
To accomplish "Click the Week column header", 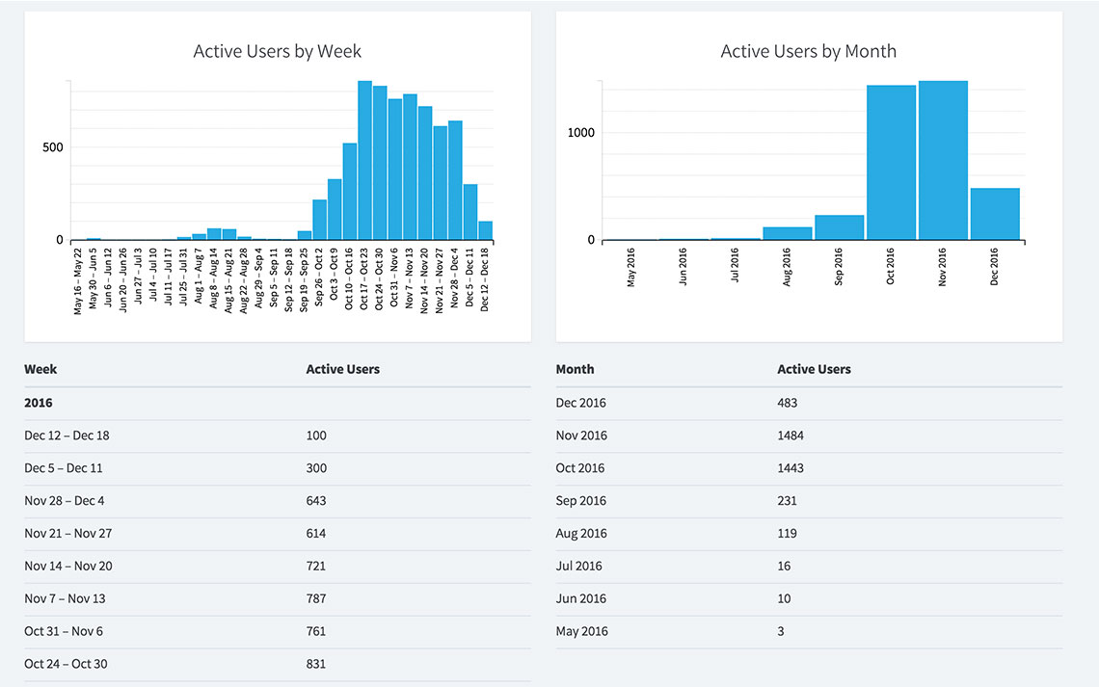I will point(40,369).
